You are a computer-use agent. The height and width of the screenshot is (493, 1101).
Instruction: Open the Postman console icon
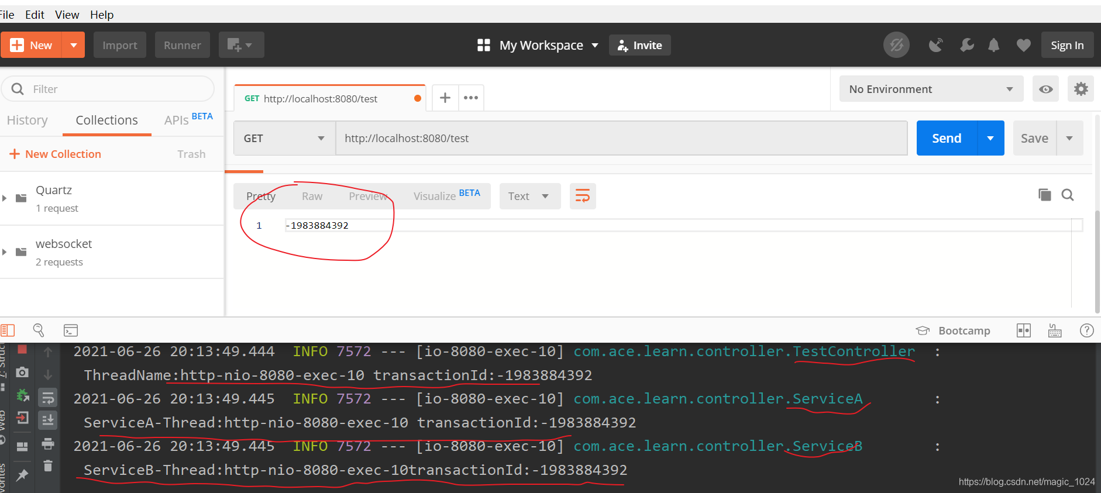coord(71,330)
